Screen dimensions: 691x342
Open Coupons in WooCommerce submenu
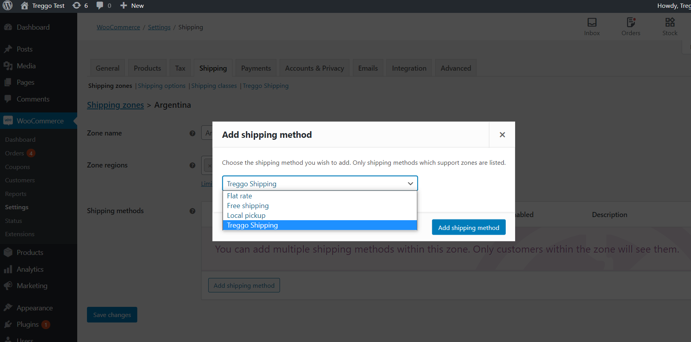pos(18,167)
